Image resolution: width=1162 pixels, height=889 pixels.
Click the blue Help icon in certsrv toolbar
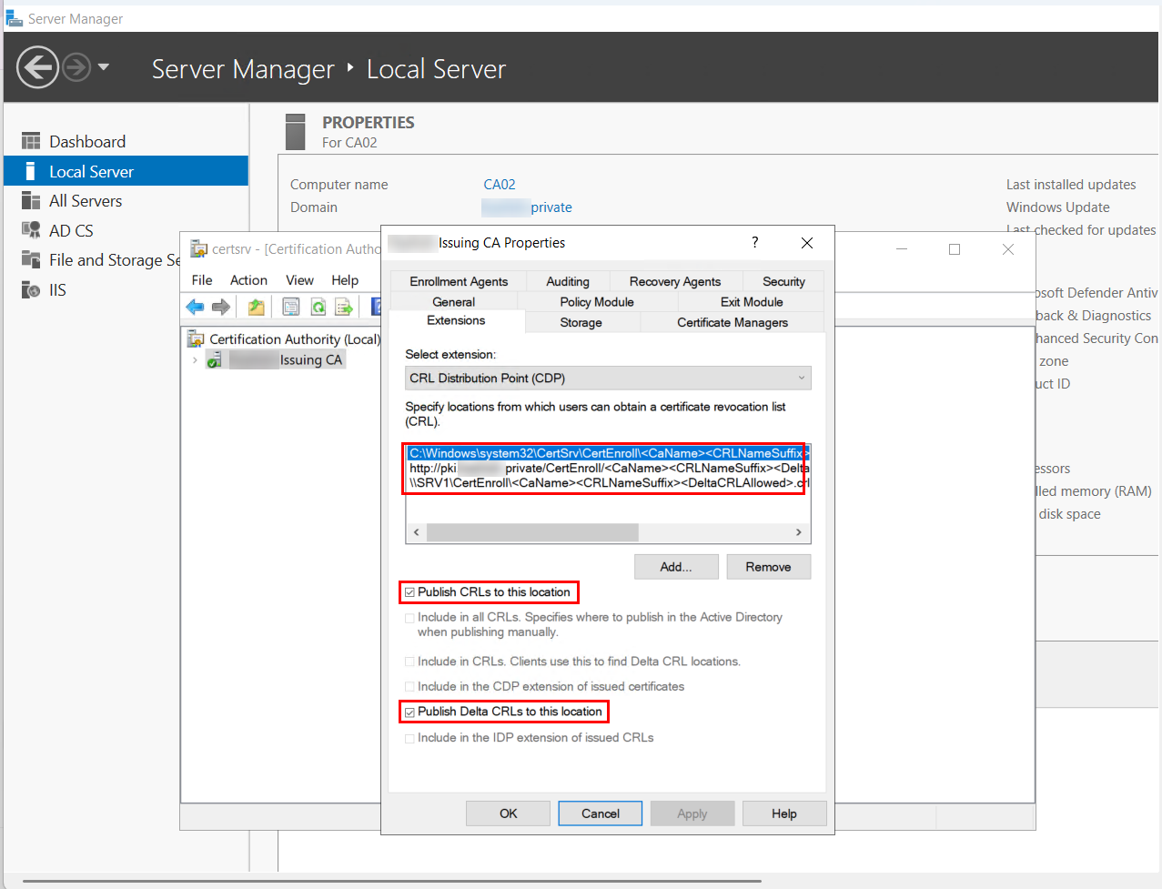pos(375,308)
